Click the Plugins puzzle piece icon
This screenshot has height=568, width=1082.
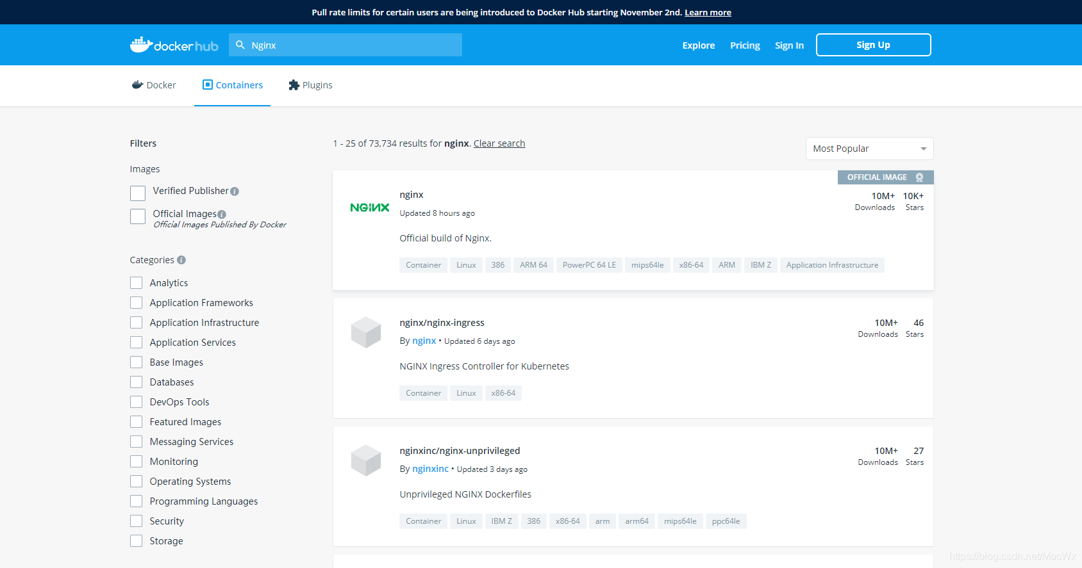(x=294, y=85)
